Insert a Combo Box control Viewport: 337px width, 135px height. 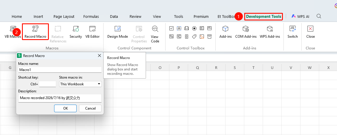click(x=209, y=28)
